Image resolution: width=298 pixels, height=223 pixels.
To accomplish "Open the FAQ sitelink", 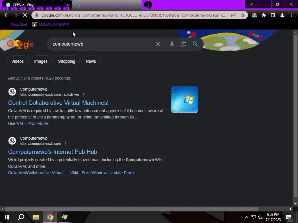I will tap(30, 123).
